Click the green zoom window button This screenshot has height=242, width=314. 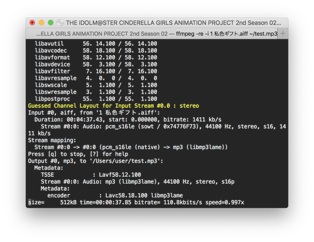click(51, 23)
